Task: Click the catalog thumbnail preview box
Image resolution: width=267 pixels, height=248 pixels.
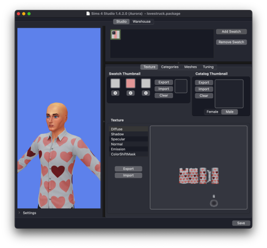Action: pyautogui.click(x=229, y=94)
